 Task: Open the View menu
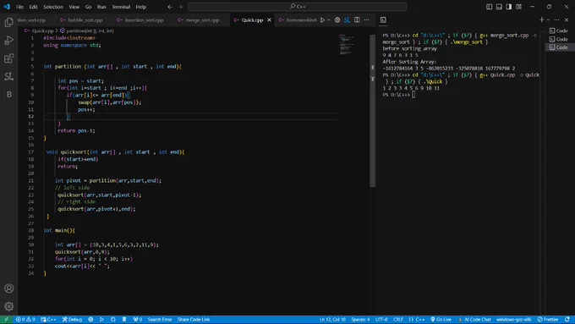(74, 7)
